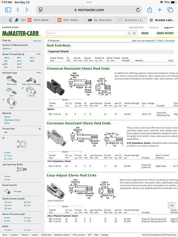Viewport: 178px width, 237px height.
Task: Open the Shank Thread Size info icon
Action: (x=23, y=54)
